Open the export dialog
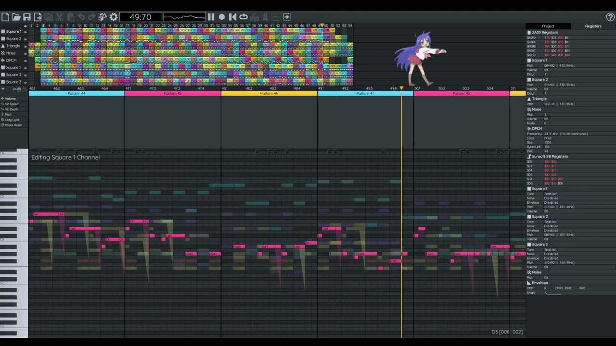The width and height of the screenshot is (616, 346). (38, 17)
